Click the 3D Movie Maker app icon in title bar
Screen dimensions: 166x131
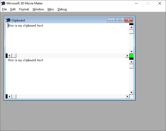click(3, 3)
